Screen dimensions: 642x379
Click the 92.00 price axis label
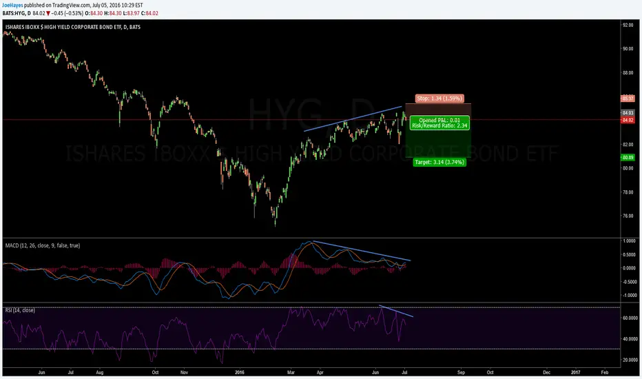tap(628, 25)
